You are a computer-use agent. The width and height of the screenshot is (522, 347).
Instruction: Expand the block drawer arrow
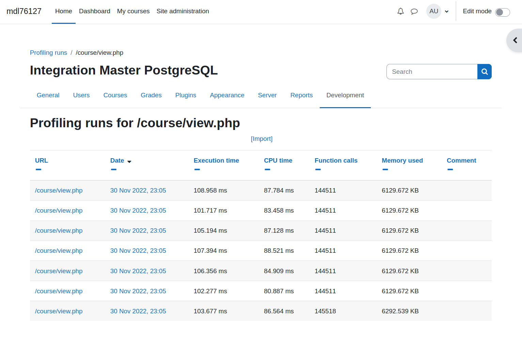515,40
